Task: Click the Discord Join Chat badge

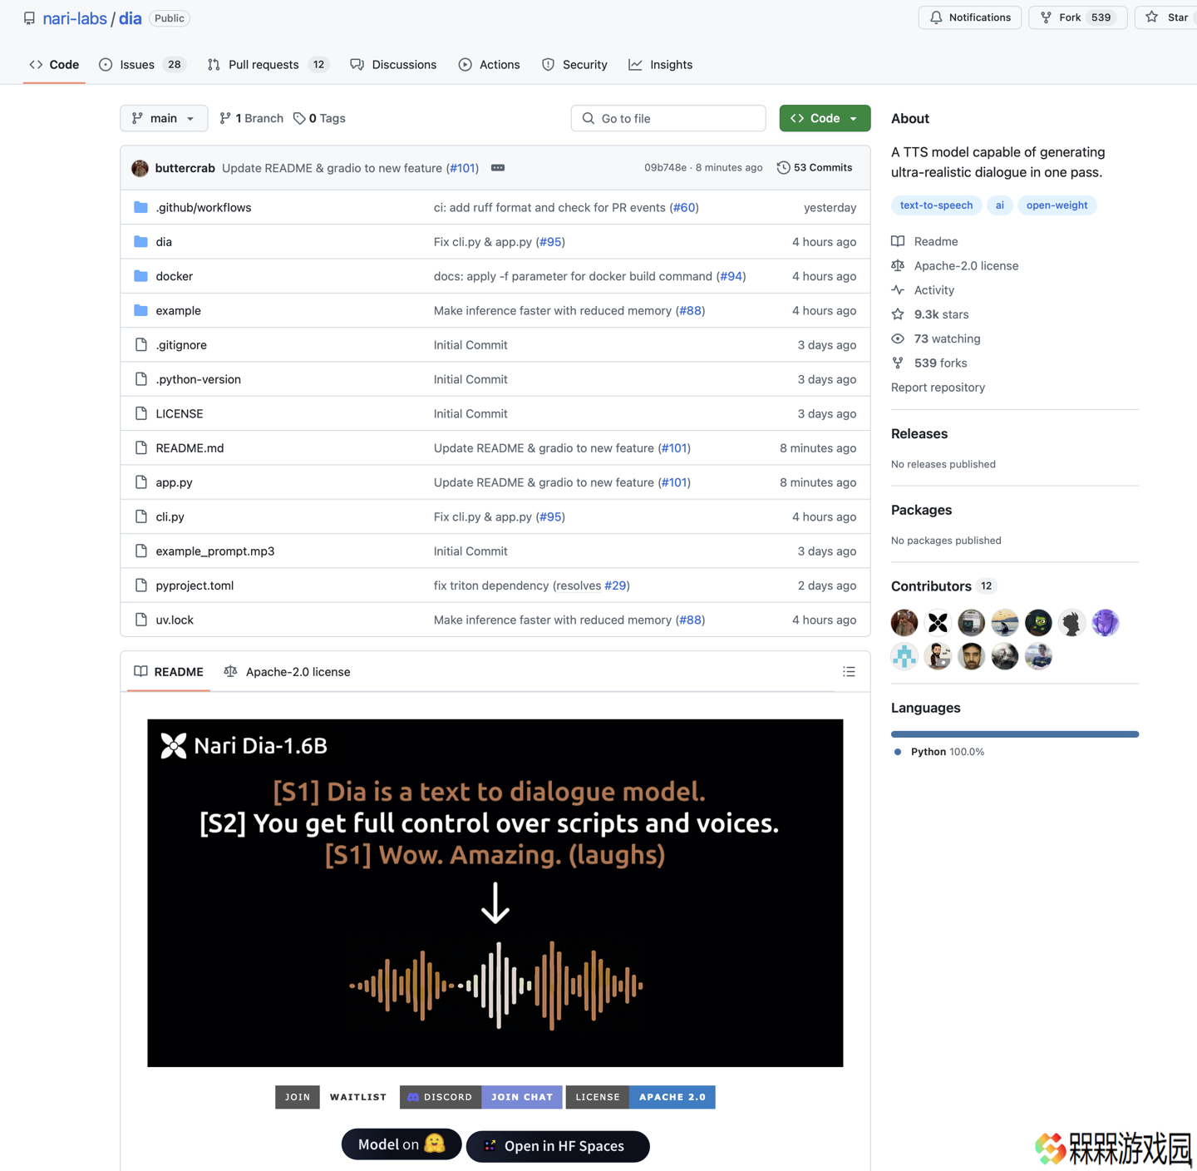Action: pyautogui.click(x=481, y=1097)
